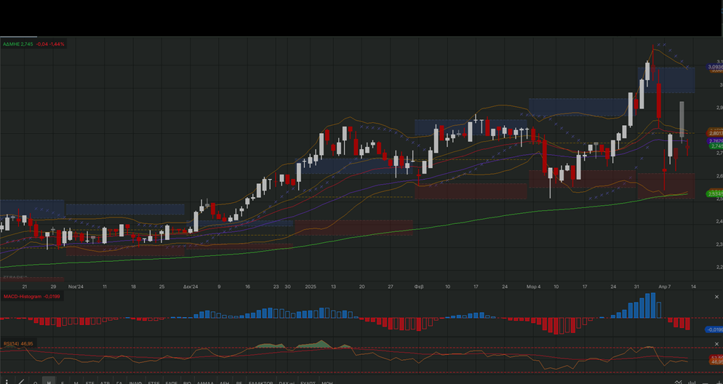Click the 2,8017 orange price tag
Viewport: 723px width, 384px height.
(x=715, y=133)
